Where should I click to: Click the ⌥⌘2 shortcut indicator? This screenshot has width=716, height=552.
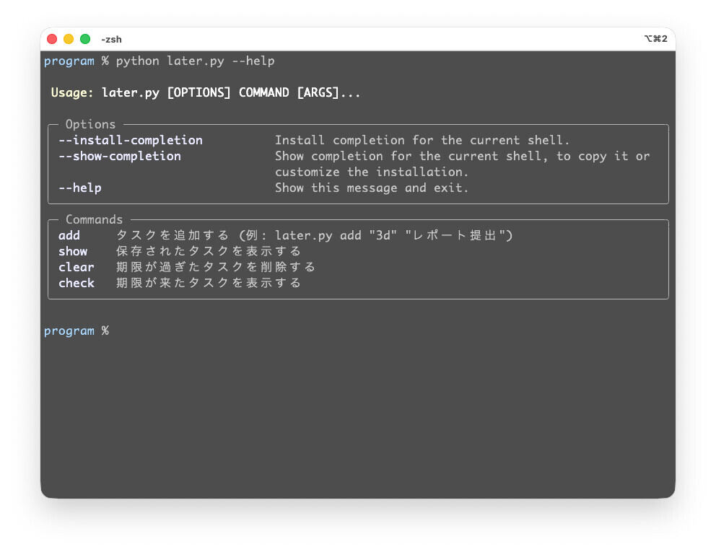(x=655, y=39)
